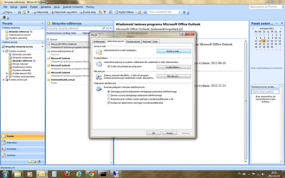Enable 'Automatycznie wybierz numer' checkbox

click(109, 99)
